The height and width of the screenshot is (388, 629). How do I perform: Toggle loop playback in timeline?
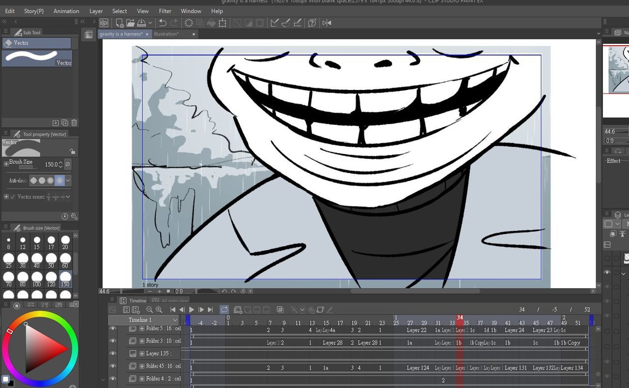(x=224, y=310)
